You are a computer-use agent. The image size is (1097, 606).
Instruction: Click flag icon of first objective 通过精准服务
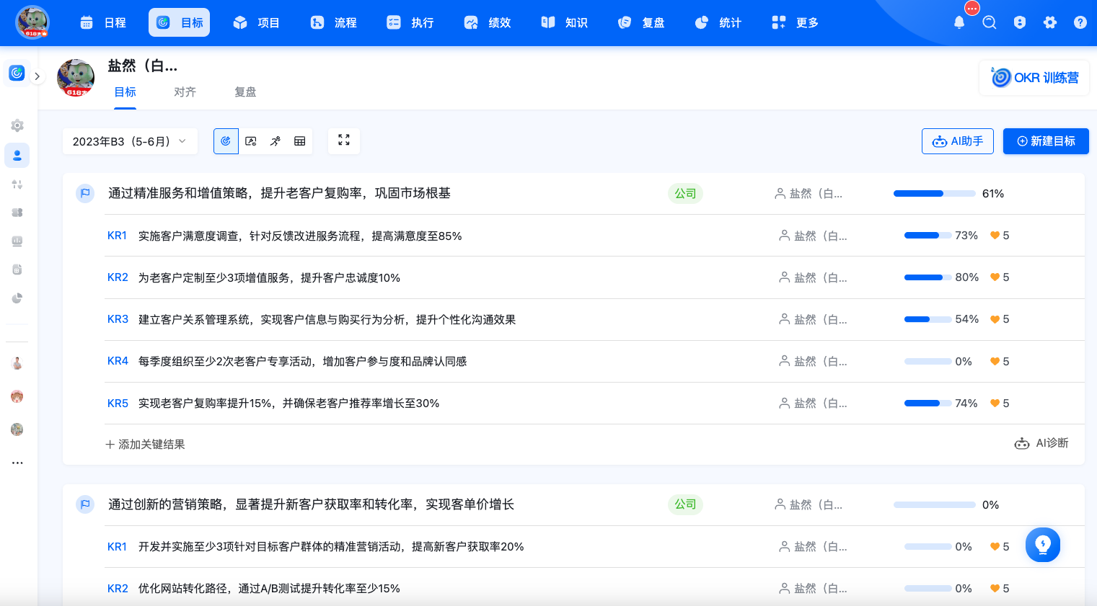point(85,193)
